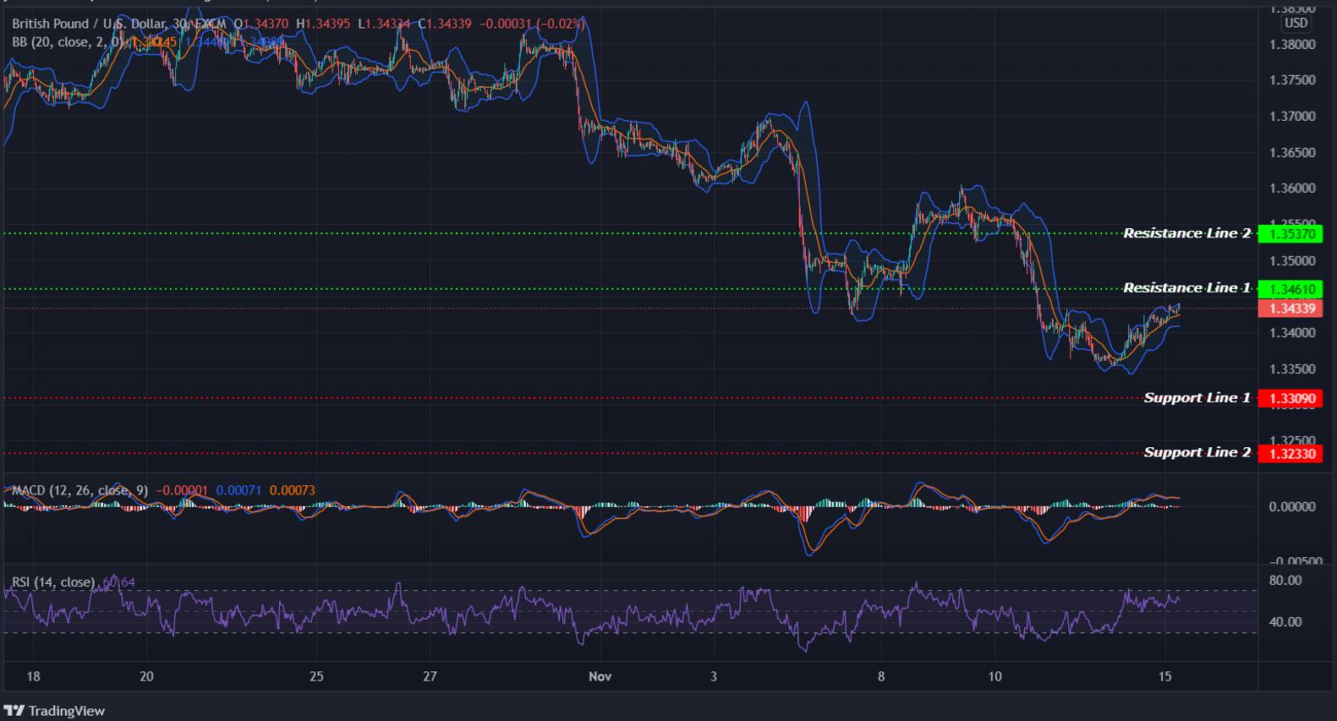Click the open price O1.34370 in legend

[261, 24]
